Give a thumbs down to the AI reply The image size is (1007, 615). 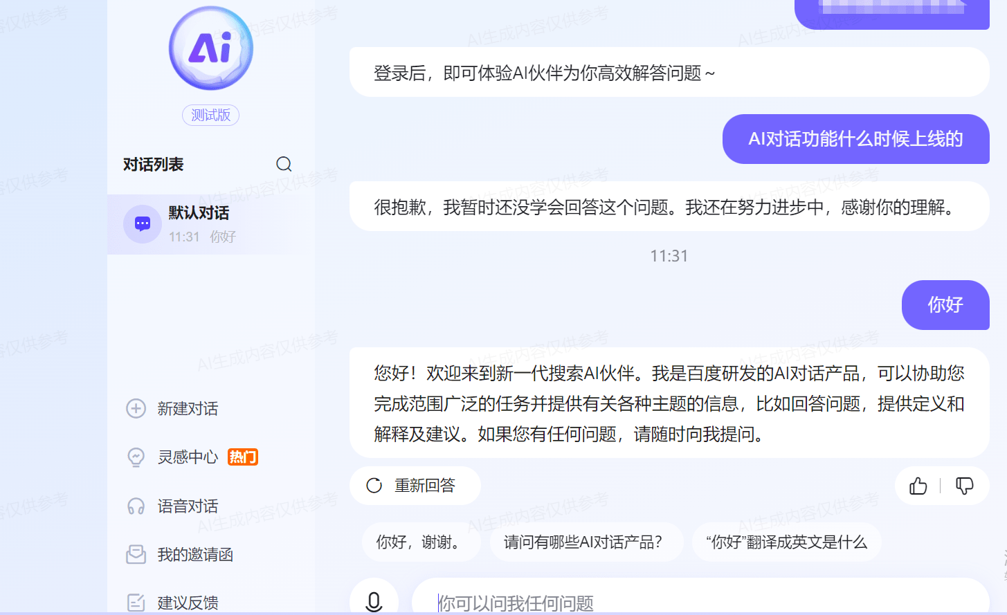pos(965,486)
